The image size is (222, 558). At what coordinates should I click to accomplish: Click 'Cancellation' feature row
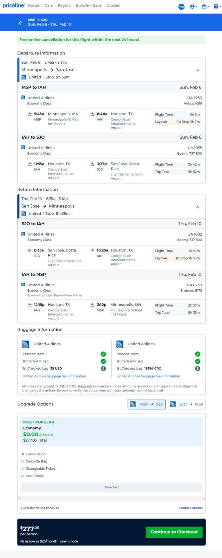click(x=33, y=454)
